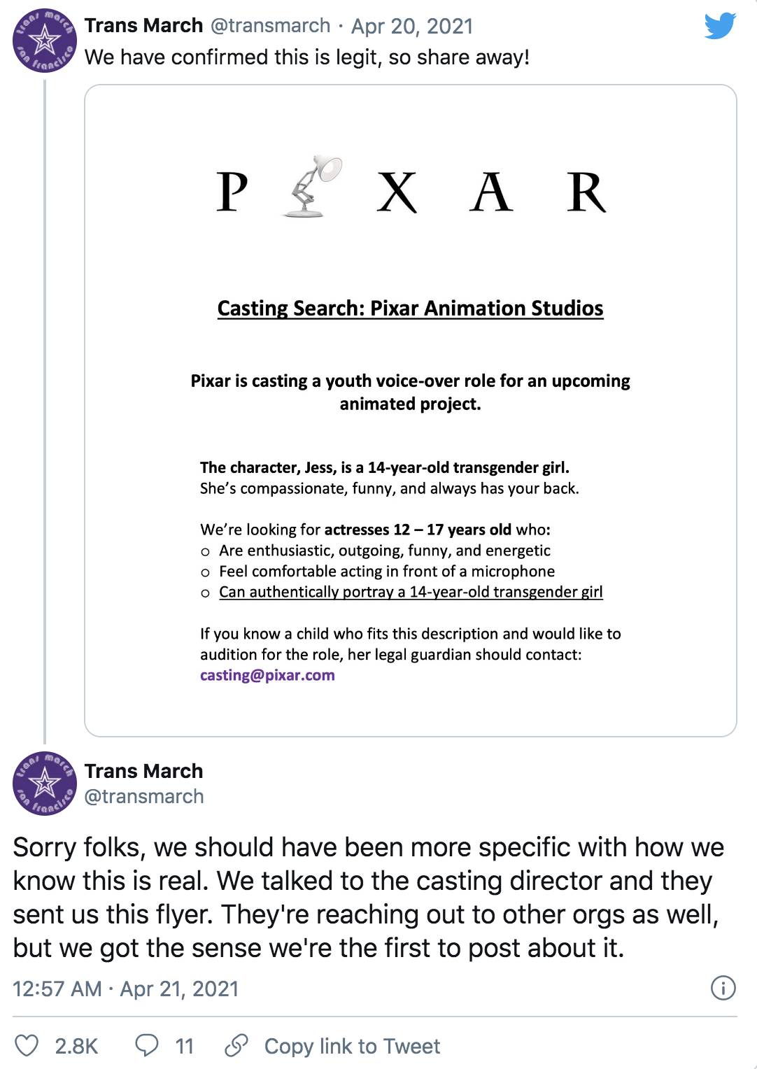
Task: Open replies via speech bubble icon
Action: pos(147,1046)
